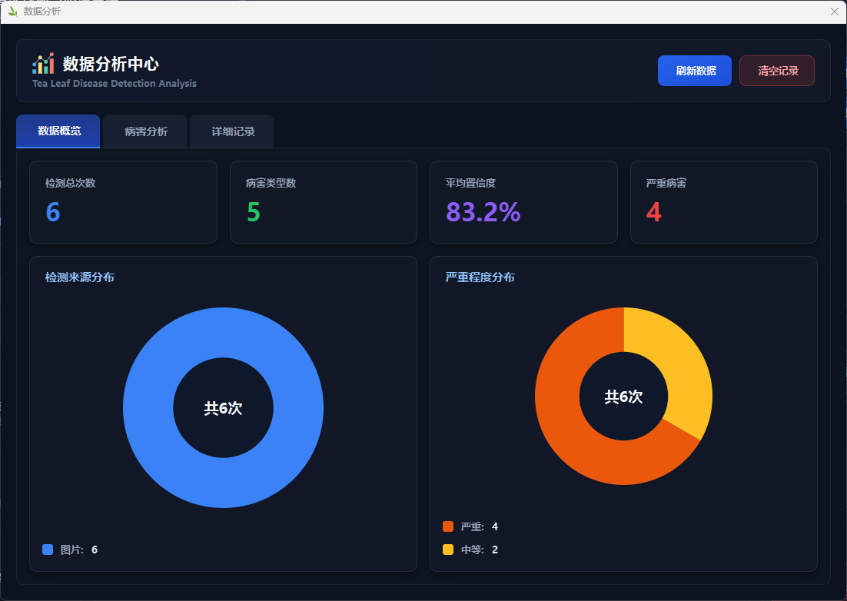Click the bar chart logo icon
This screenshot has width=847, height=601.
pyautogui.click(x=43, y=64)
